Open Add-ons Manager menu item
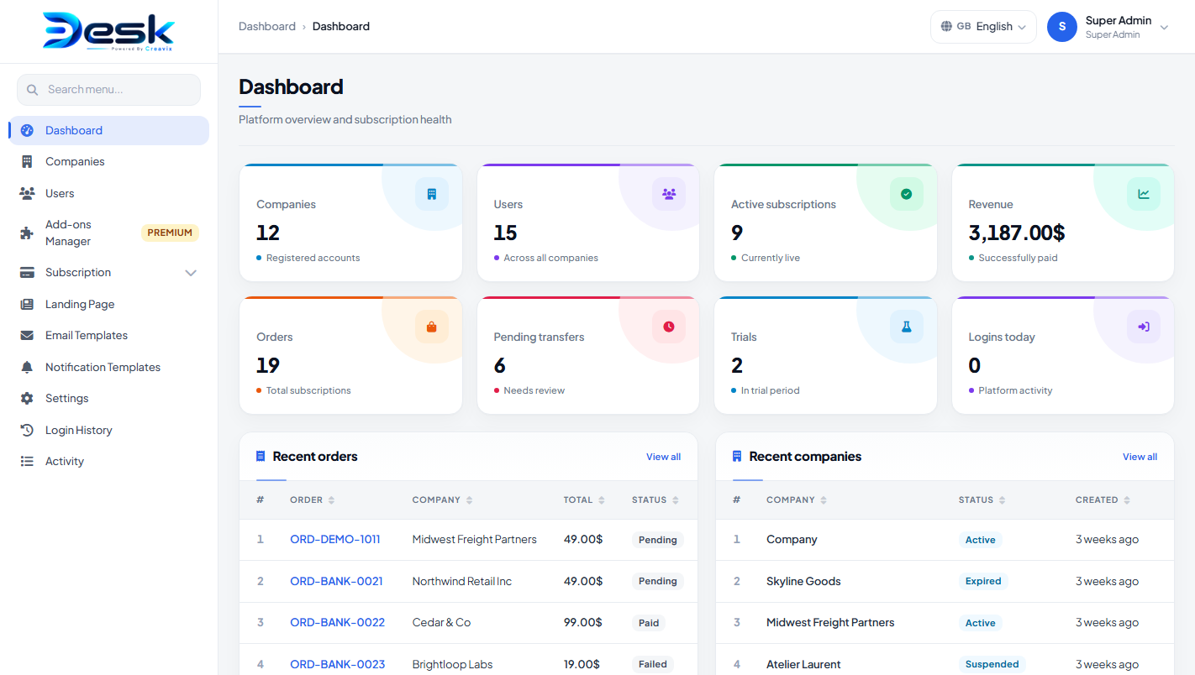 [108, 233]
